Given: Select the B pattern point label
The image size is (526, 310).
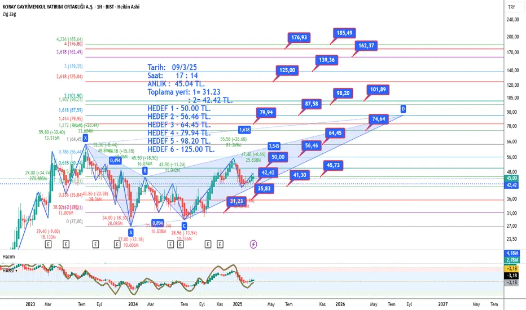Looking at the screenshot, I should [144, 171].
